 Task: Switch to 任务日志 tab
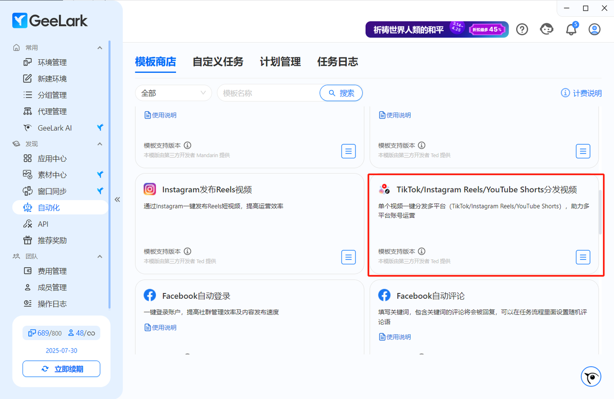coord(338,62)
